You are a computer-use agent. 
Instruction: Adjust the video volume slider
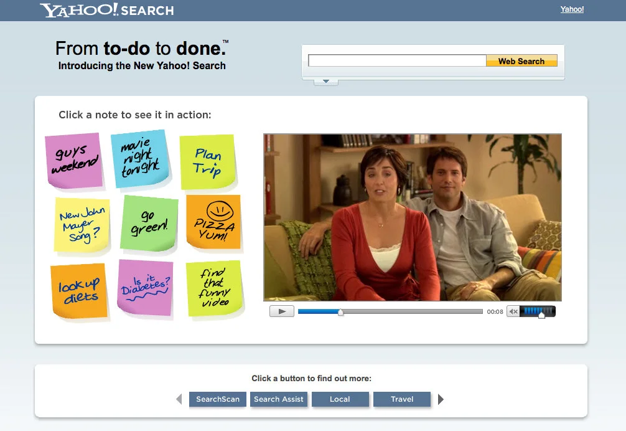tap(539, 311)
